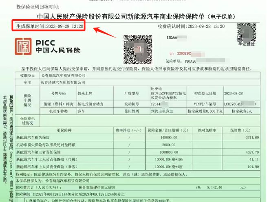Viewport: 269px width, 202px height.
Task: Click the 本保单投保人为 line
Action: 53,181
